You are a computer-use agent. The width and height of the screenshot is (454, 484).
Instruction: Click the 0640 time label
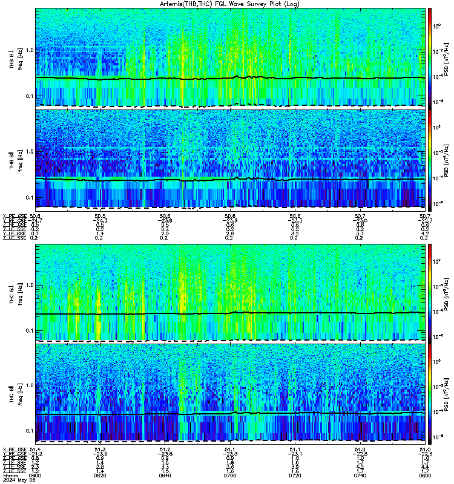point(165,476)
